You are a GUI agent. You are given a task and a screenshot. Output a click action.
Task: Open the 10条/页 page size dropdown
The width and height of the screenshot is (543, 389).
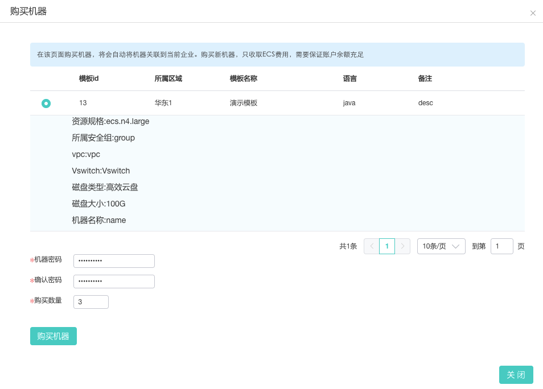pyautogui.click(x=441, y=246)
